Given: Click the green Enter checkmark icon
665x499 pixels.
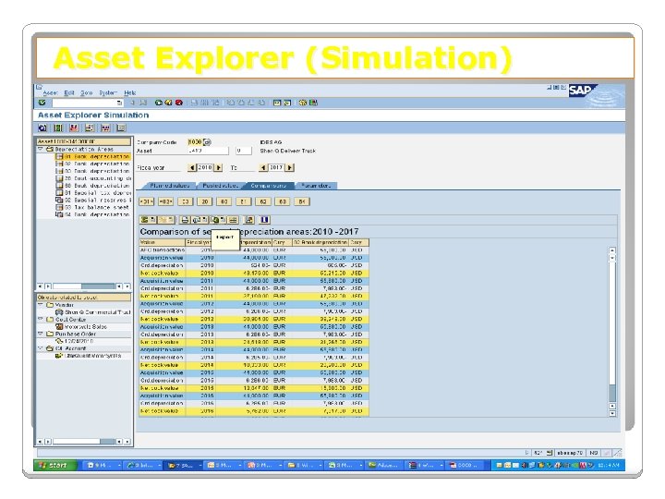Looking at the screenshot, I should coord(42,103).
